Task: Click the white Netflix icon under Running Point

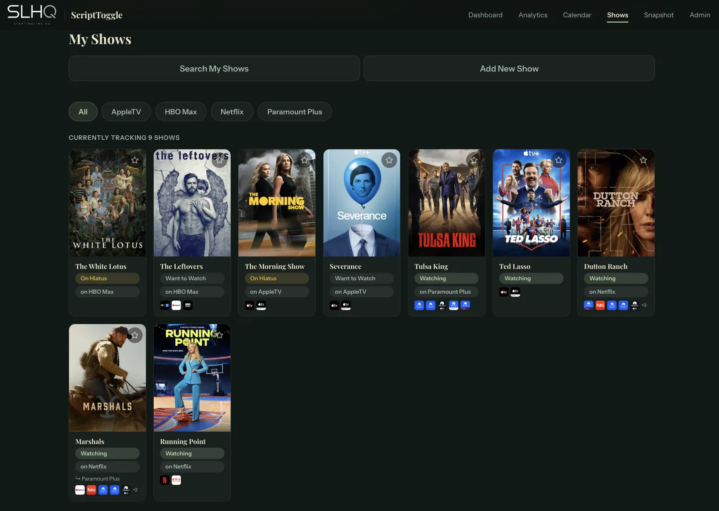Action: click(176, 480)
